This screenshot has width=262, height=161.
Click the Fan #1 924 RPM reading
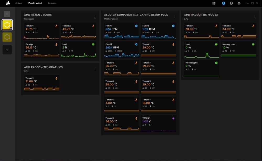(x=111, y=29)
